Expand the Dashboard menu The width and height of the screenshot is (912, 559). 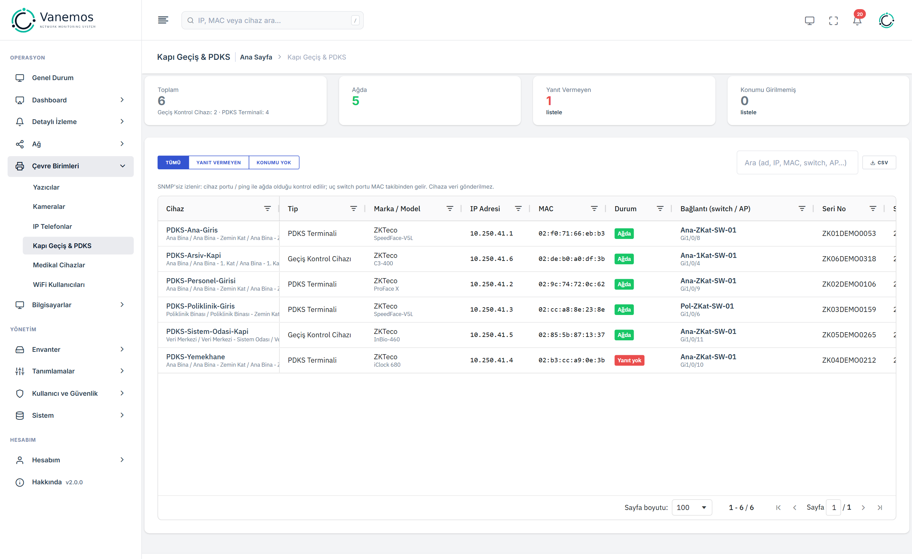pyautogui.click(x=71, y=100)
